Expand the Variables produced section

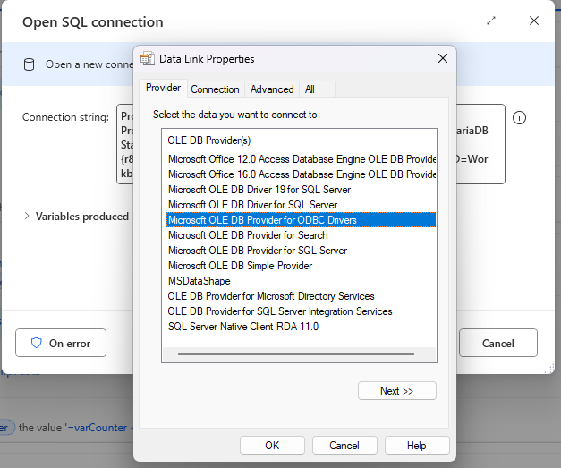pos(27,216)
